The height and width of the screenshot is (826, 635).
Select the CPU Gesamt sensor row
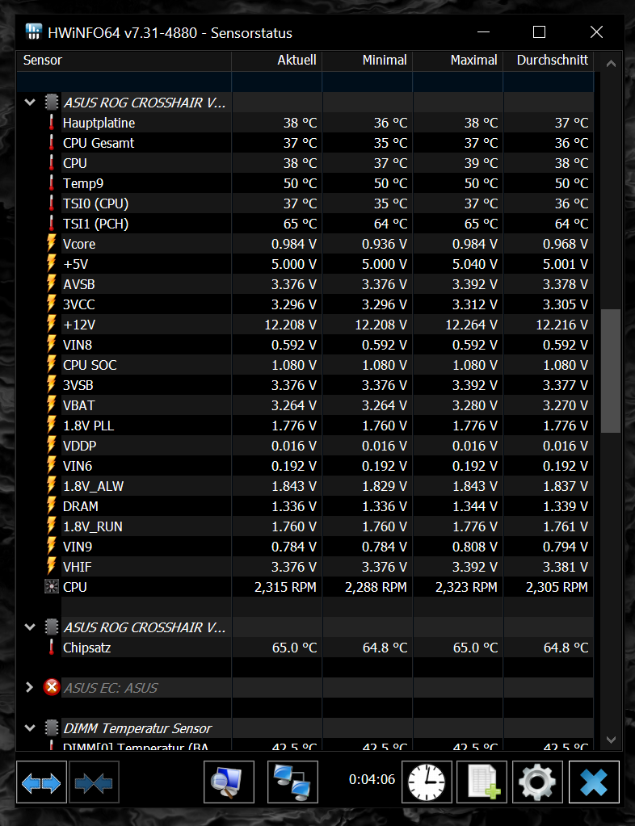305,143
